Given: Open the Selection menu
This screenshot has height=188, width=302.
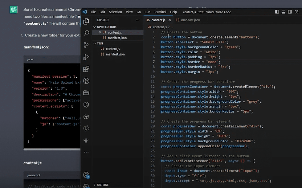Looking at the screenshot, I should tap(115, 12).
